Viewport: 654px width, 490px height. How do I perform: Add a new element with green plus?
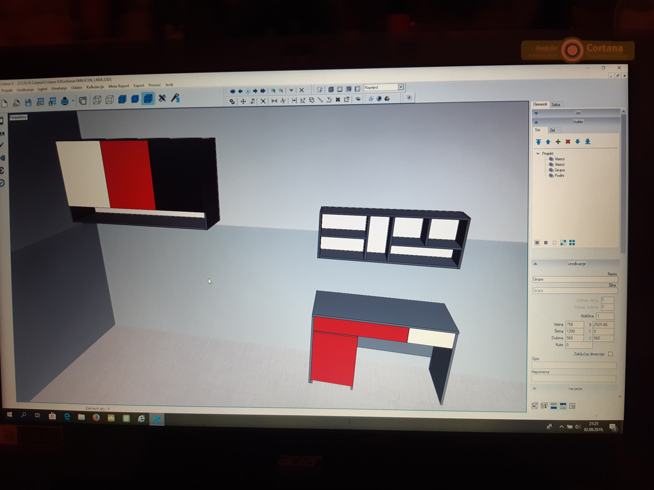point(558,142)
